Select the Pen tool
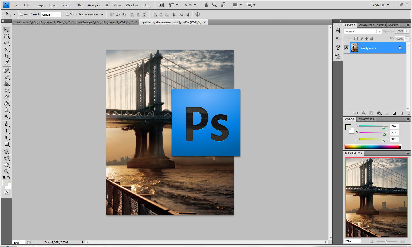 7,124
